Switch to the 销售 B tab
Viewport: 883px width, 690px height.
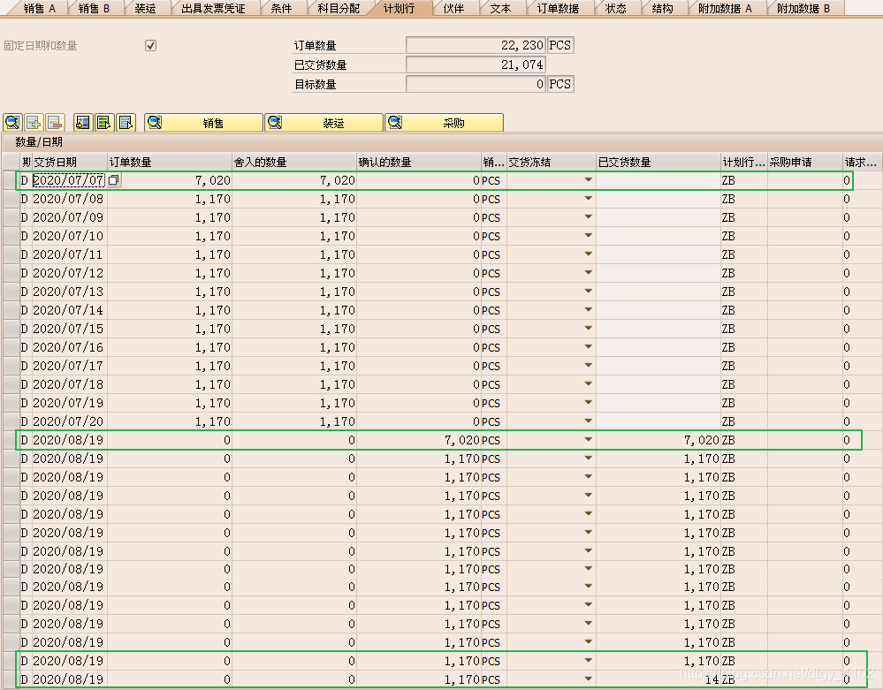[94, 9]
